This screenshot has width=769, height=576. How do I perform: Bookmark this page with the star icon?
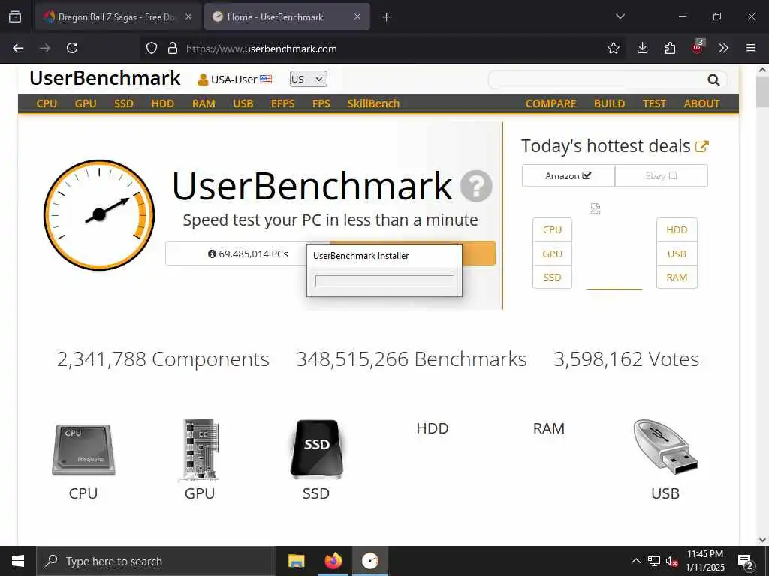click(x=613, y=48)
